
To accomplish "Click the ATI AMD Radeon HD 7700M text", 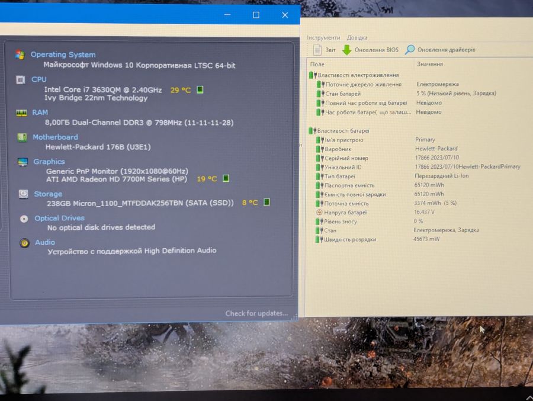I will point(117,179).
